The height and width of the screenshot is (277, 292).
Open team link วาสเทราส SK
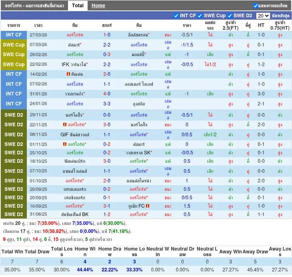(x=138, y=153)
